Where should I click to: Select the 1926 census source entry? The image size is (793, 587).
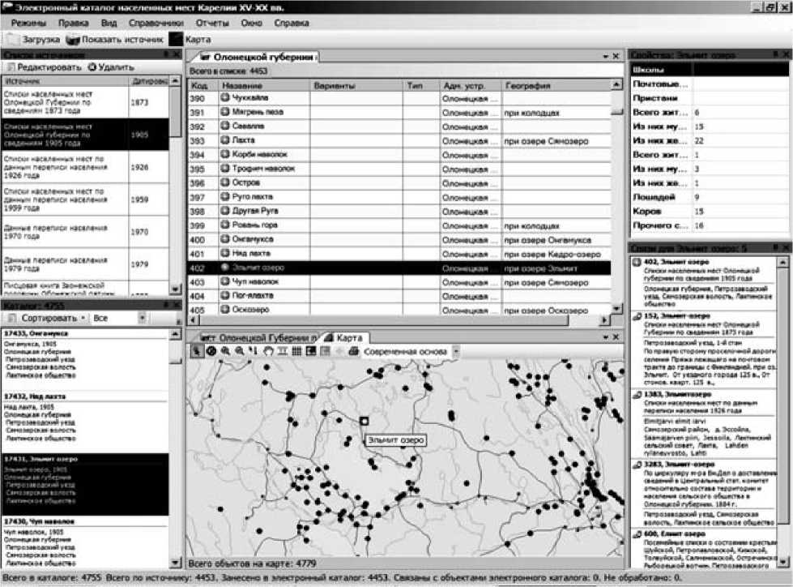[85, 167]
